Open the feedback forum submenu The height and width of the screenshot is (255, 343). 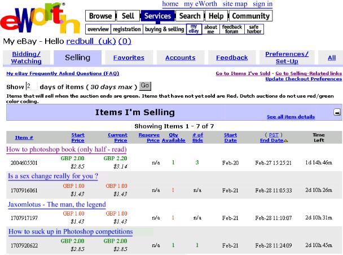tap(232, 29)
